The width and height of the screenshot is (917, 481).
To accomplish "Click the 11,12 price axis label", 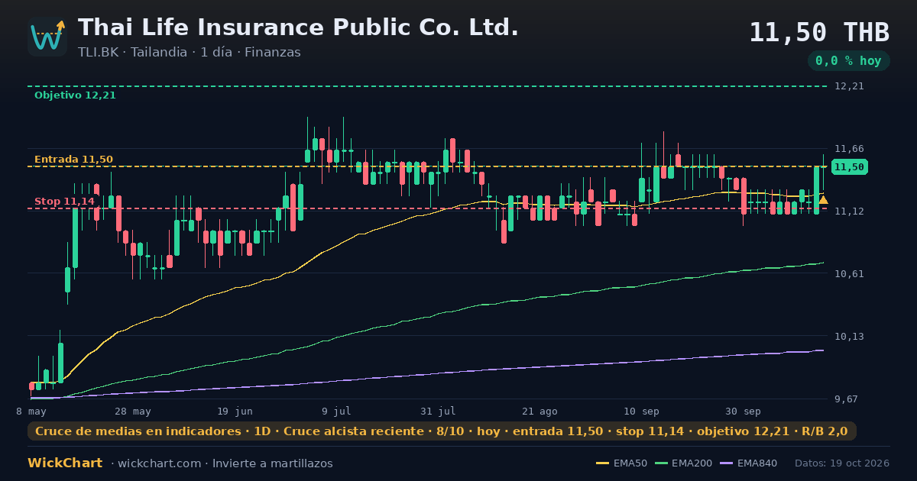I will pyautogui.click(x=849, y=211).
